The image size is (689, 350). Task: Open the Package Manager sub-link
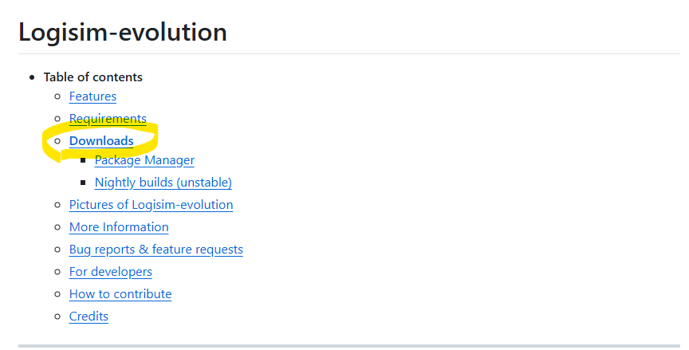tap(144, 160)
